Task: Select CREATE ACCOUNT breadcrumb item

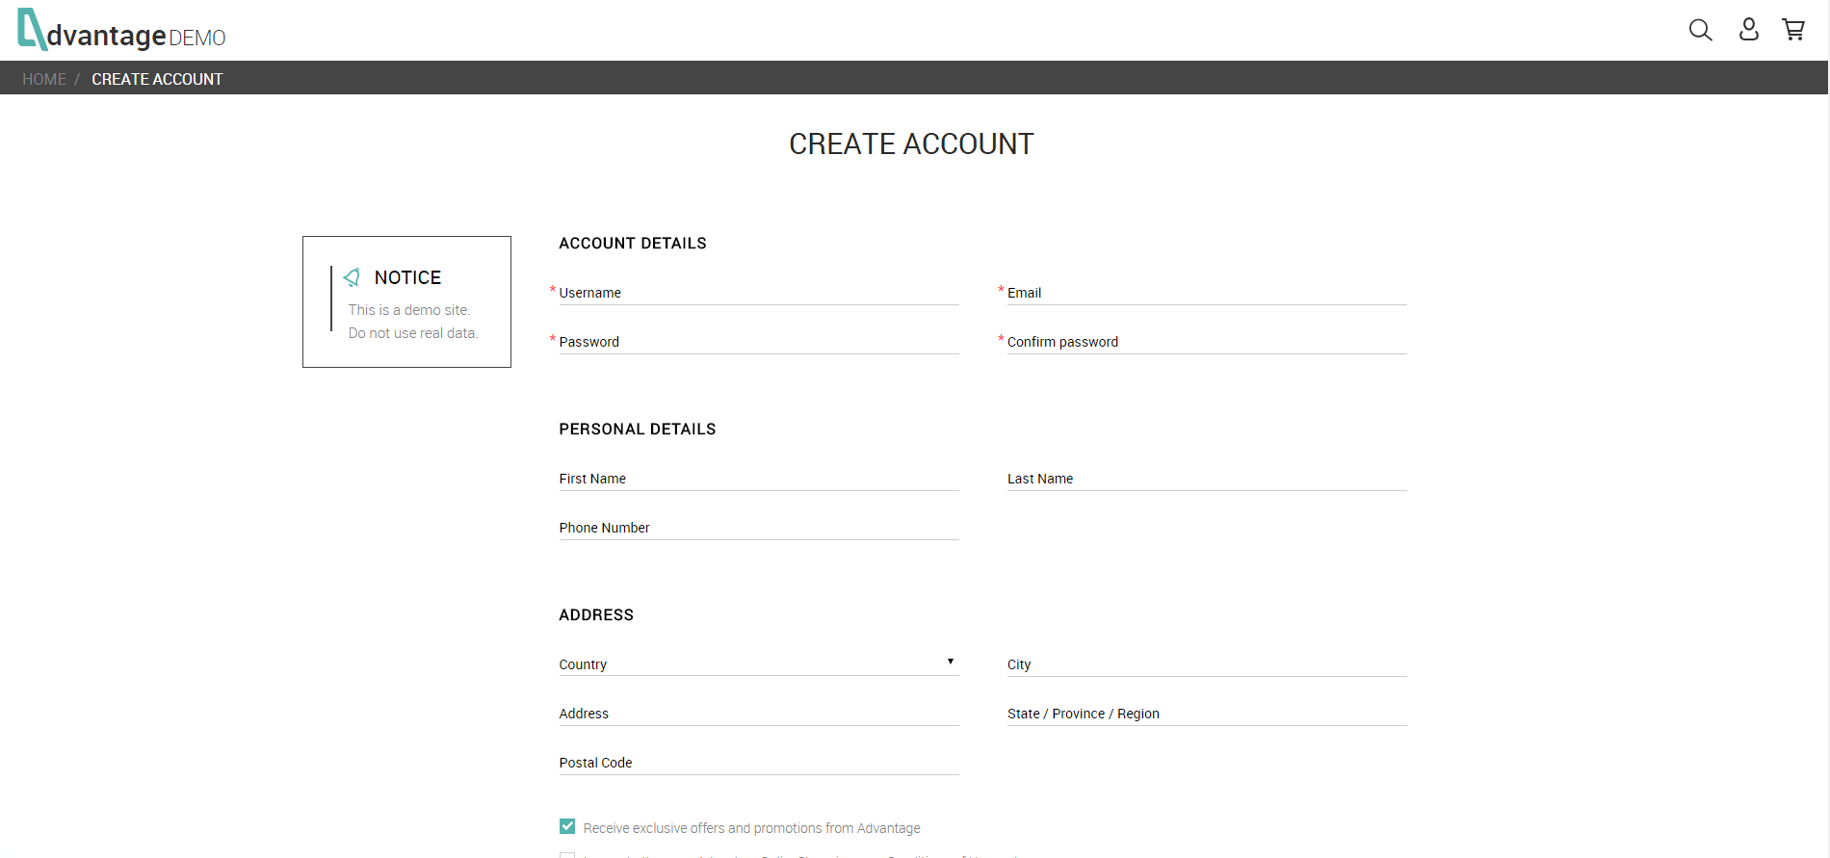Action: pyautogui.click(x=157, y=79)
